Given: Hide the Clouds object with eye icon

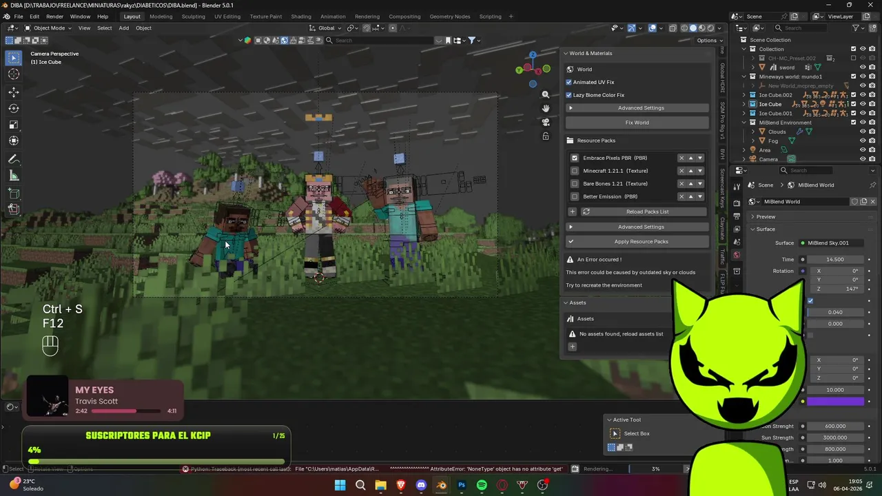Looking at the screenshot, I should pos(863,132).
